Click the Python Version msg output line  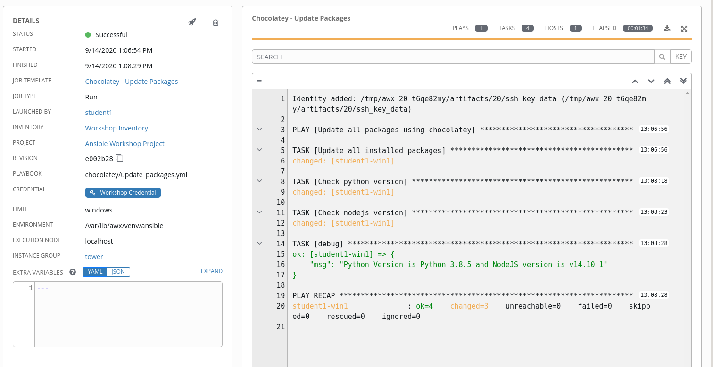click(x=458, y=265)
